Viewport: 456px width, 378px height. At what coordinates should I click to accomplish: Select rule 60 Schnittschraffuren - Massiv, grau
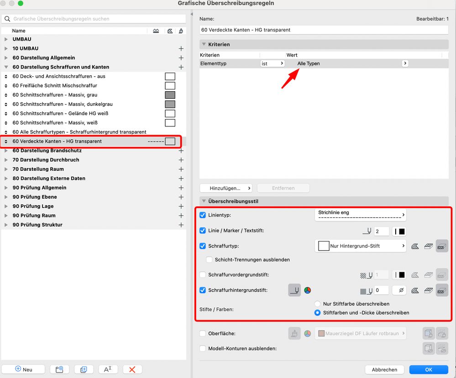click(x=94, y=95)
